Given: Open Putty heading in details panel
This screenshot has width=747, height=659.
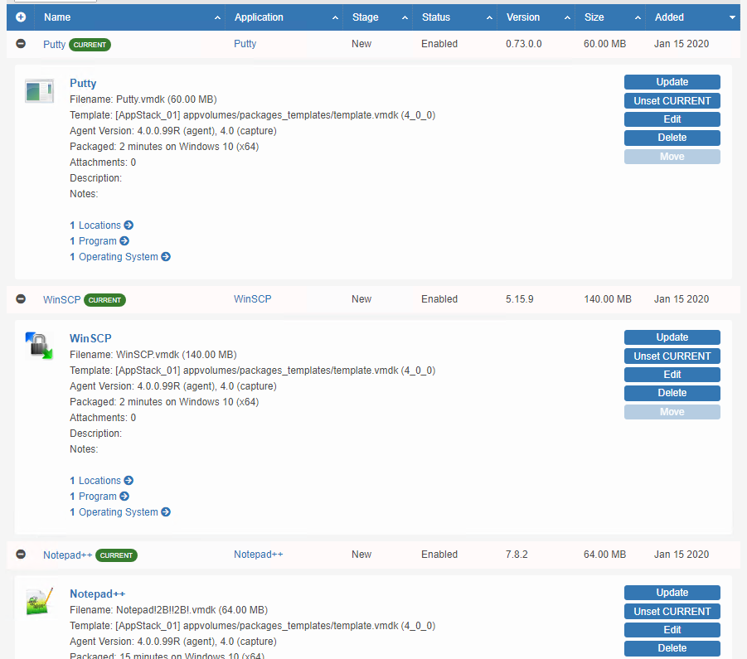Looking at the screenshot, I should (x=83, y=84).
